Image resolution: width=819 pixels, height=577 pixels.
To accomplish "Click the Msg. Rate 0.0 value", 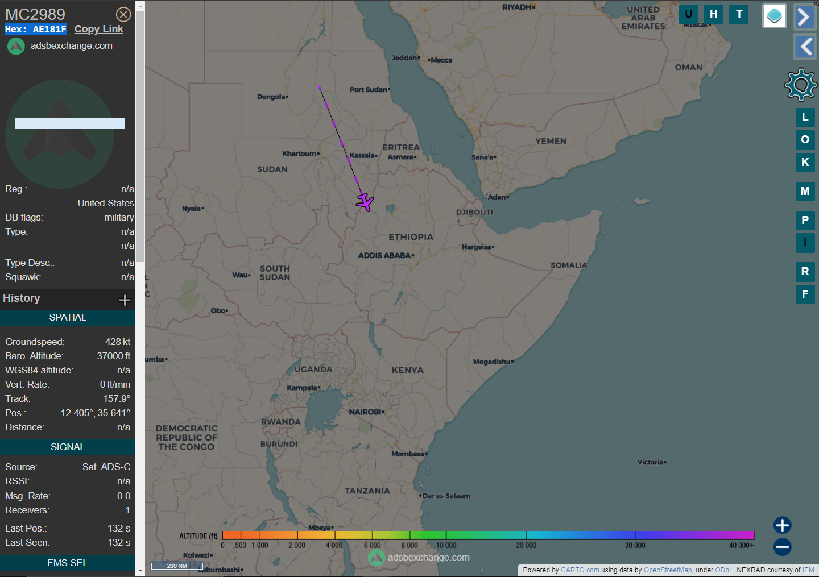I will 123,496.
